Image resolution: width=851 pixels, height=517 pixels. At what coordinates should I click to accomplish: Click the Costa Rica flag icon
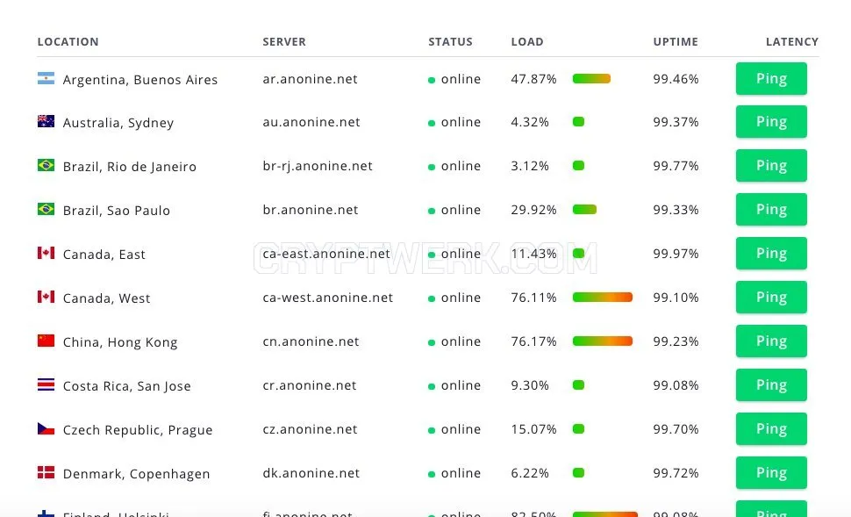[46, 384]
